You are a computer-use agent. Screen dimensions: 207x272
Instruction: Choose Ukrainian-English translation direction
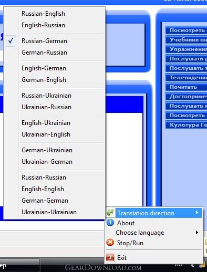[54, 134]
